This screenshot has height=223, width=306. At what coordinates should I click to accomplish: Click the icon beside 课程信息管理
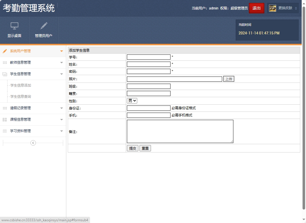pos(5,120)
